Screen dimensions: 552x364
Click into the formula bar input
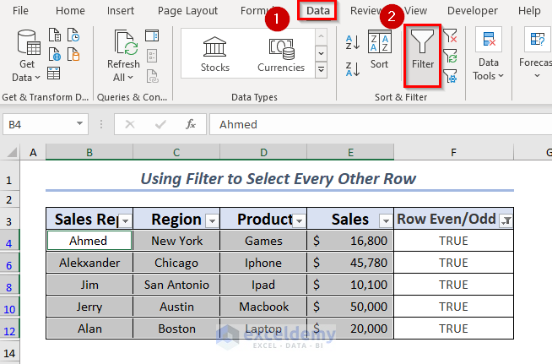(371, 124)
